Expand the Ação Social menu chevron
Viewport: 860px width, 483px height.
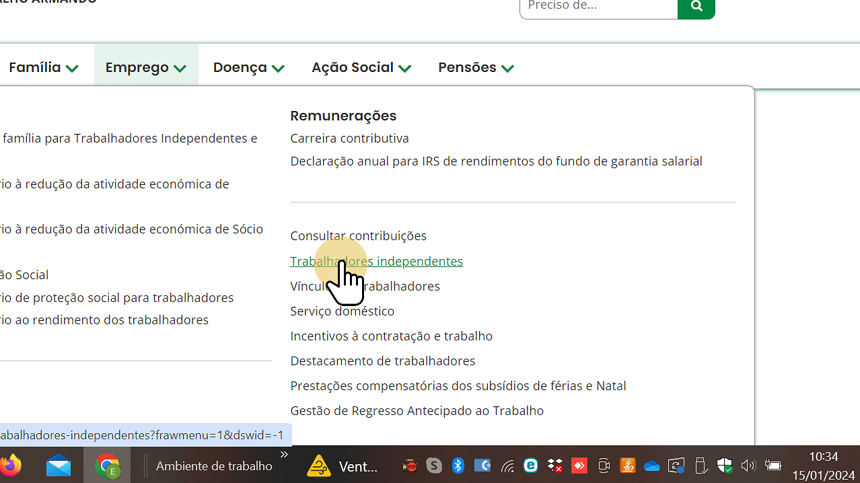coord(404,68)
